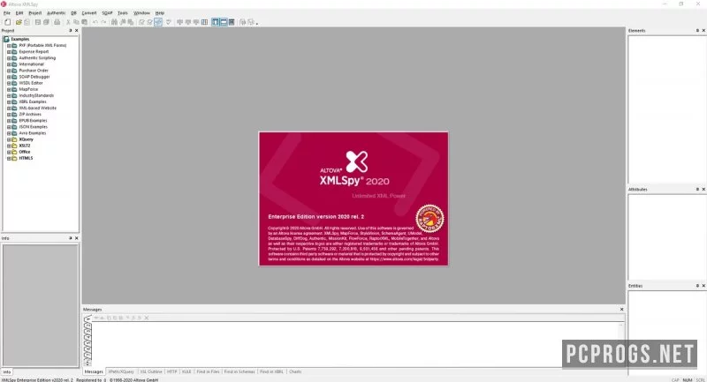
Task: Expand the WSDL Editor folder
Action: click(x=9, y=83)
